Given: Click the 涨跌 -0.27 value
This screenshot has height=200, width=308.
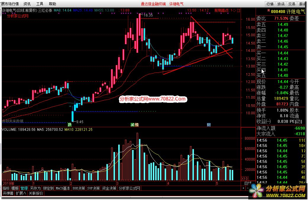Looking at the screenshot, I should coord(283,87).
